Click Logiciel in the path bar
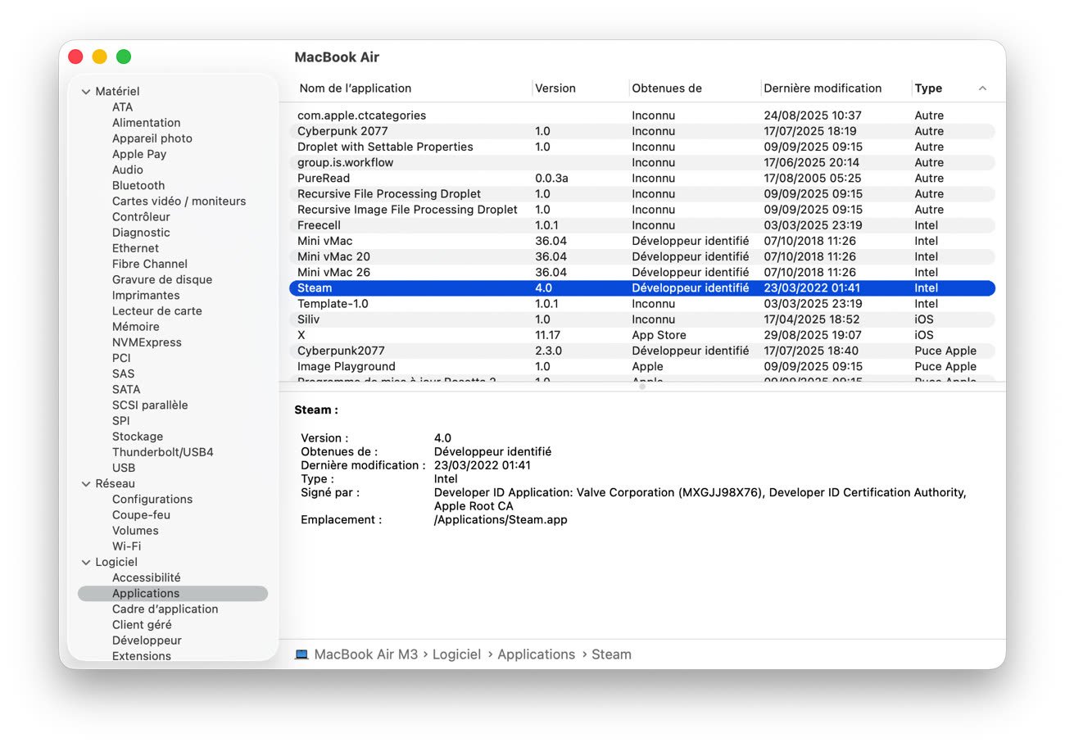 point(456,654)
